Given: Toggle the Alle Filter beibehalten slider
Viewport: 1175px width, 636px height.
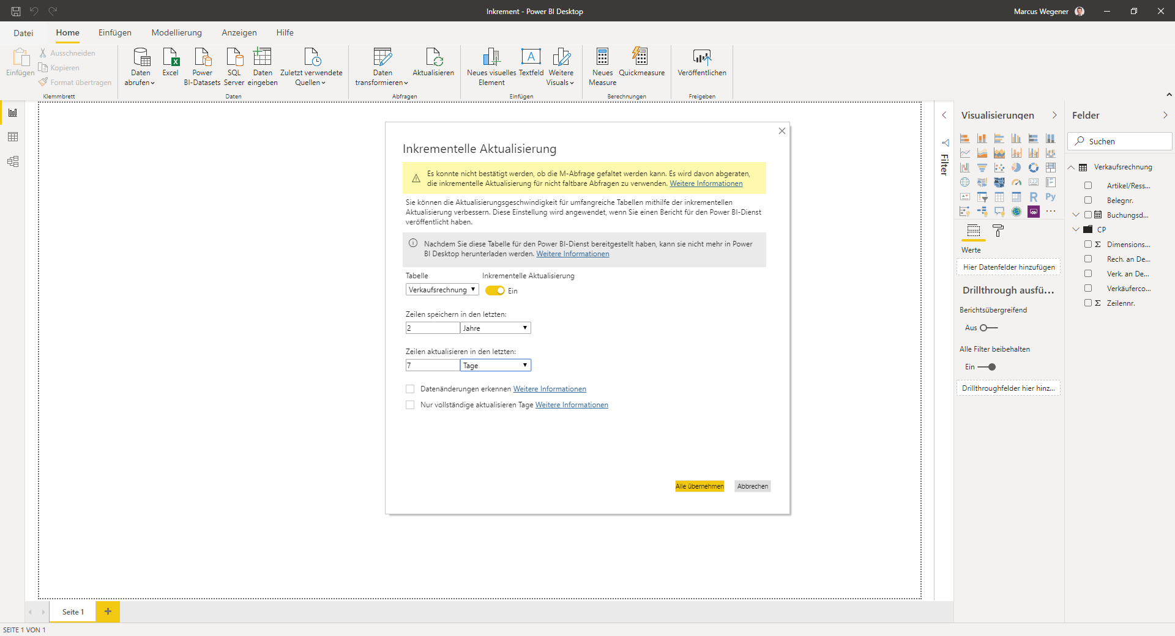Looking at the screenshot, I should coord(987,367).
